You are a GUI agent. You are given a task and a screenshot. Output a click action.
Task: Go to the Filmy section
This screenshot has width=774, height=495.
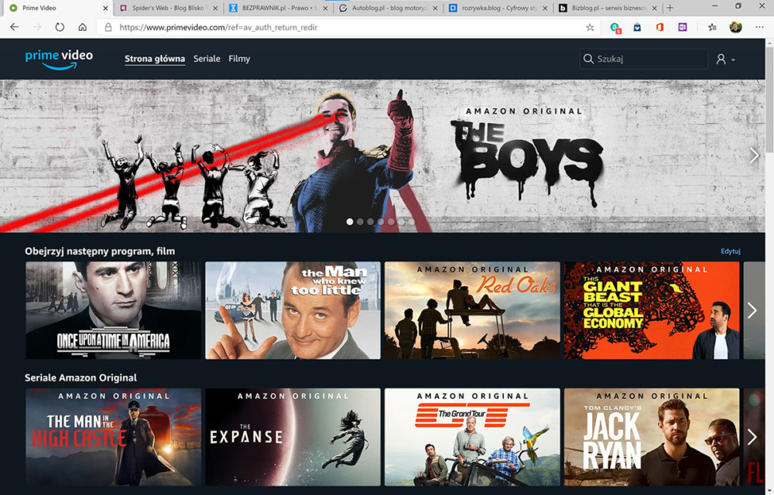239,59
